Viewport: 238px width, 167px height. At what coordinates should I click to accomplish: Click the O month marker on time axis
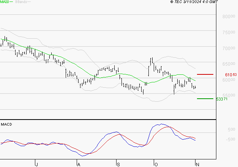pyautogui.click(x=156, y=164)
